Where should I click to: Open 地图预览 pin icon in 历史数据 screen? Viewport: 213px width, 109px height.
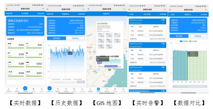tap(58, 89)
